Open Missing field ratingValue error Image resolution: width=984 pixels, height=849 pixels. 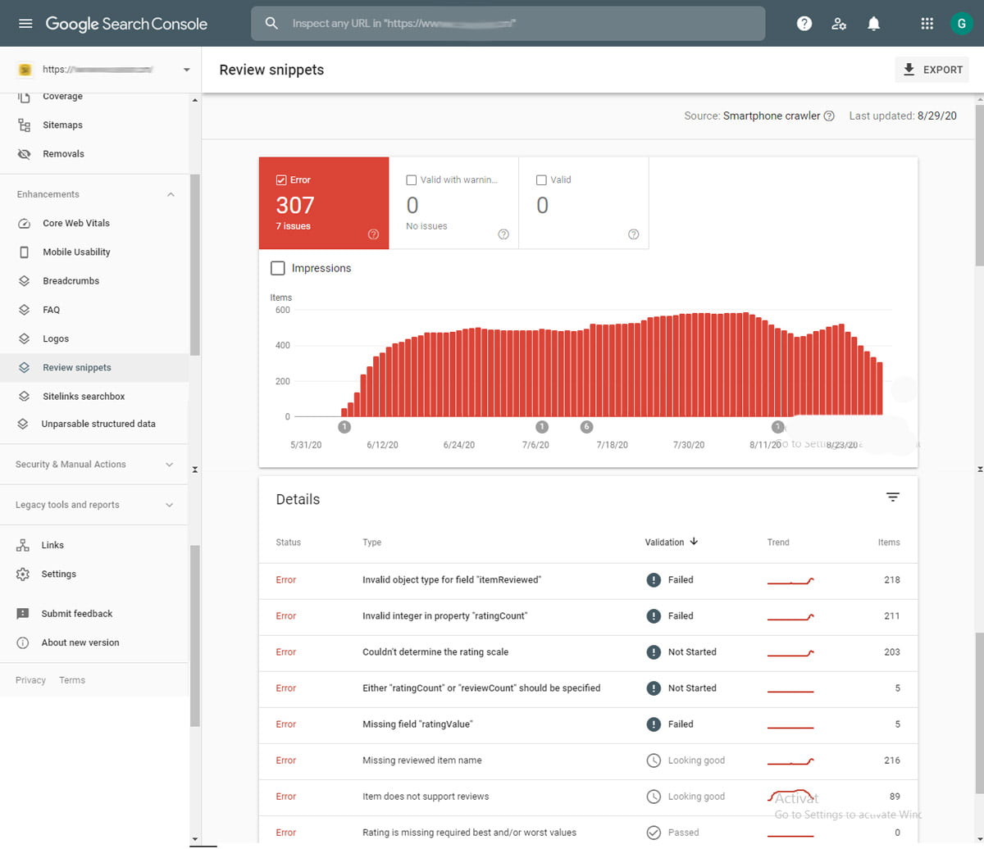tap(589, 724)
